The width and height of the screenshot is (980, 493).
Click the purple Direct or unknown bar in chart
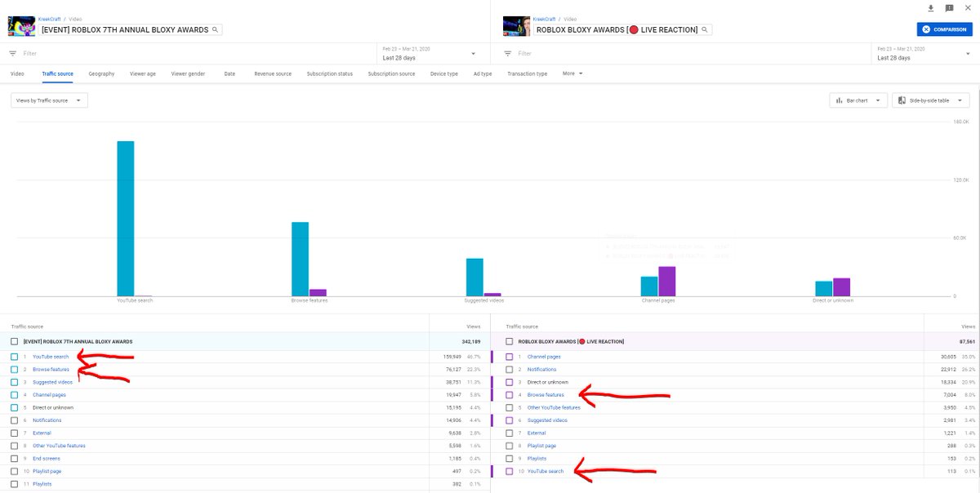click(x=841, y=286)
